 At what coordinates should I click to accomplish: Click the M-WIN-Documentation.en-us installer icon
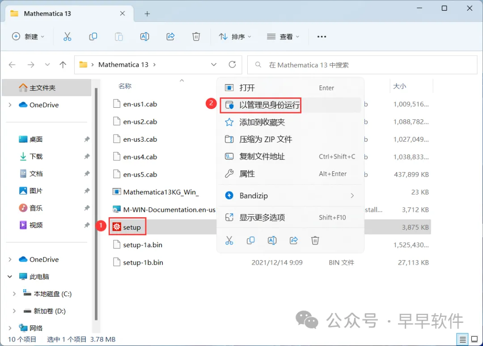coord(117,209)
